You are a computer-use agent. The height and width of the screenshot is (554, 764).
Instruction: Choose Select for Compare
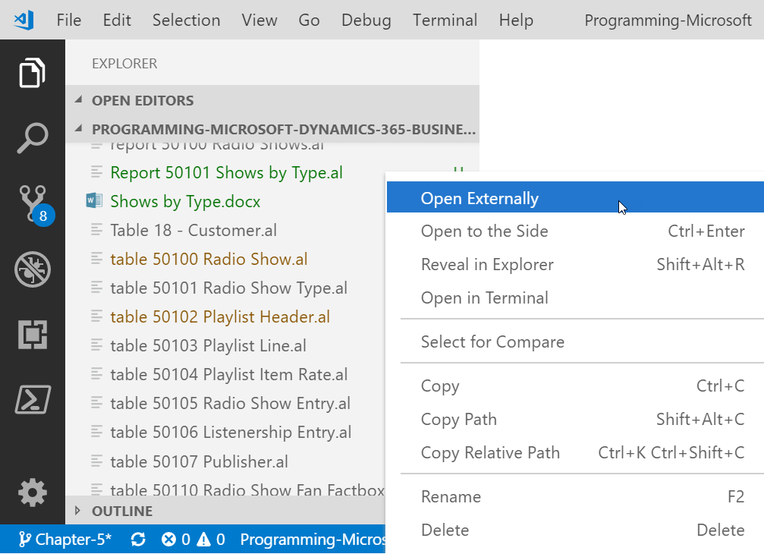(x=575, y=342)
